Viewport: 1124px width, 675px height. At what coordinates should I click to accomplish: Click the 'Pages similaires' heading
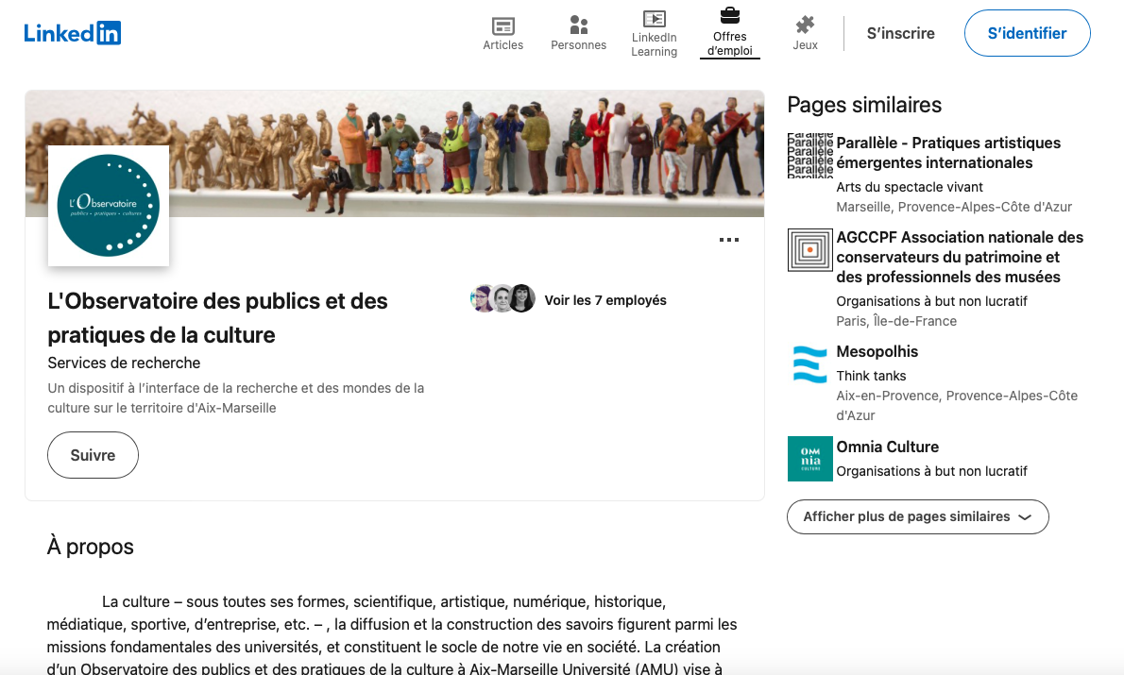click(x=864, y=106)
